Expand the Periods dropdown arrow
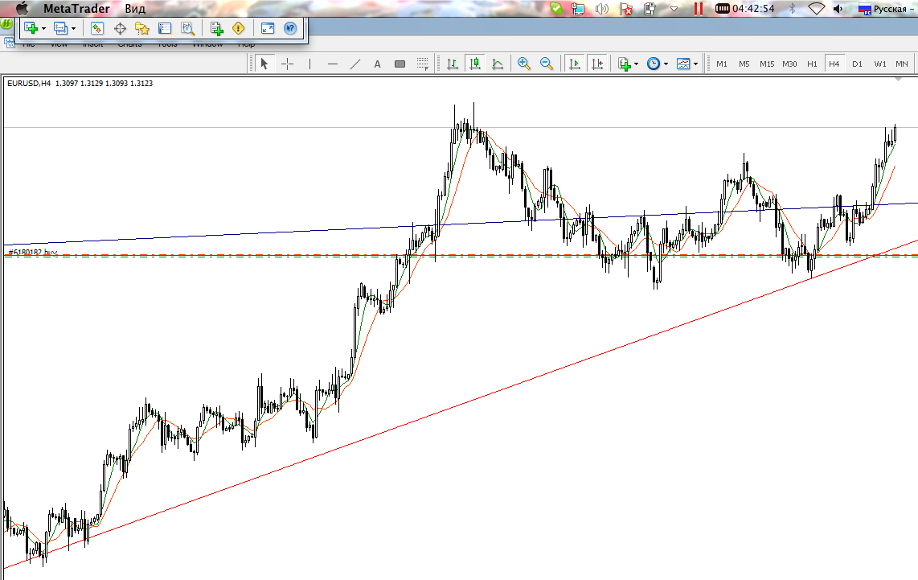 (x=666, y=64)
